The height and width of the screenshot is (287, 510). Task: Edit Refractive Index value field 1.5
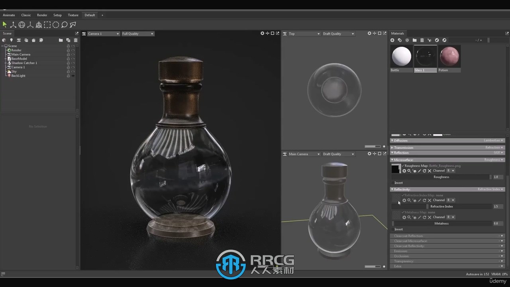(498, 206)
